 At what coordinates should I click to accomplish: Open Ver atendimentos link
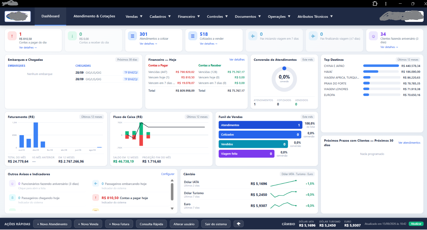(409, 143)
